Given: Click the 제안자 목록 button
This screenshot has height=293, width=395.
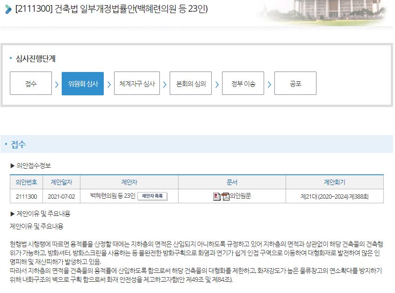Looking at the screenshot, I should coord(152,196).
